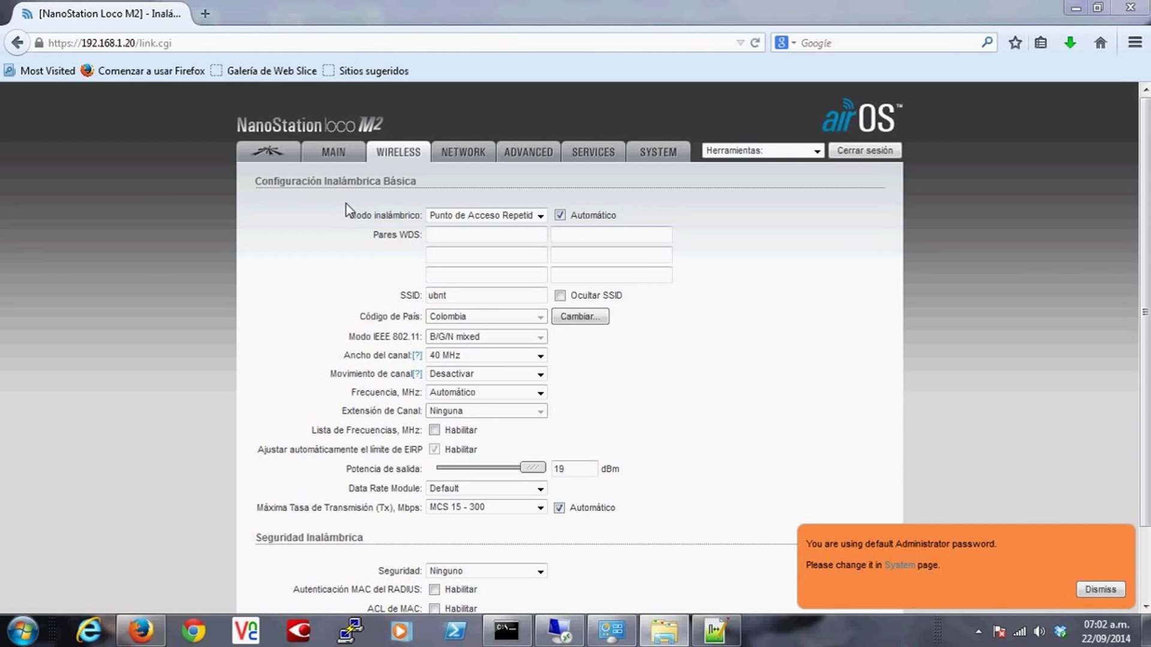Screen dimensions: 1151x647
Task: Toggle Automático checkbox next to Modo inalámbrico
Action: [x=560, y=215]
